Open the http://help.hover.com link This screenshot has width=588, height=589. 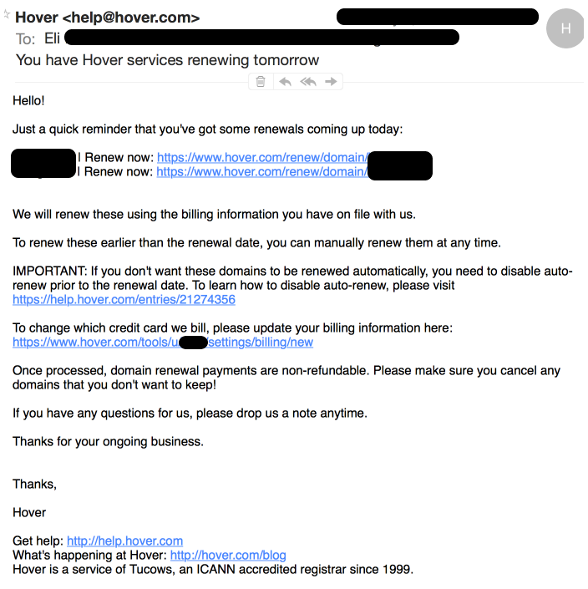click(x=124, y=541)
